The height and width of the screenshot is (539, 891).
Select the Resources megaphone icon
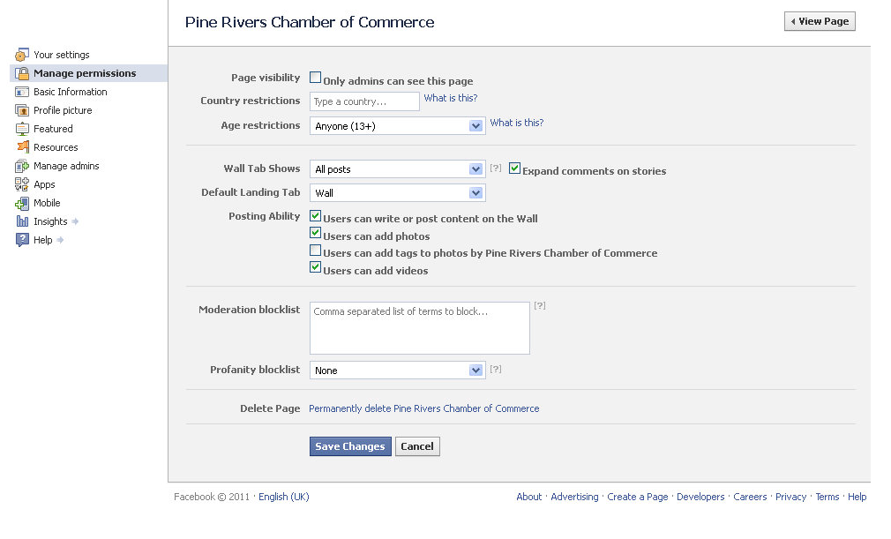pos(22,147)
